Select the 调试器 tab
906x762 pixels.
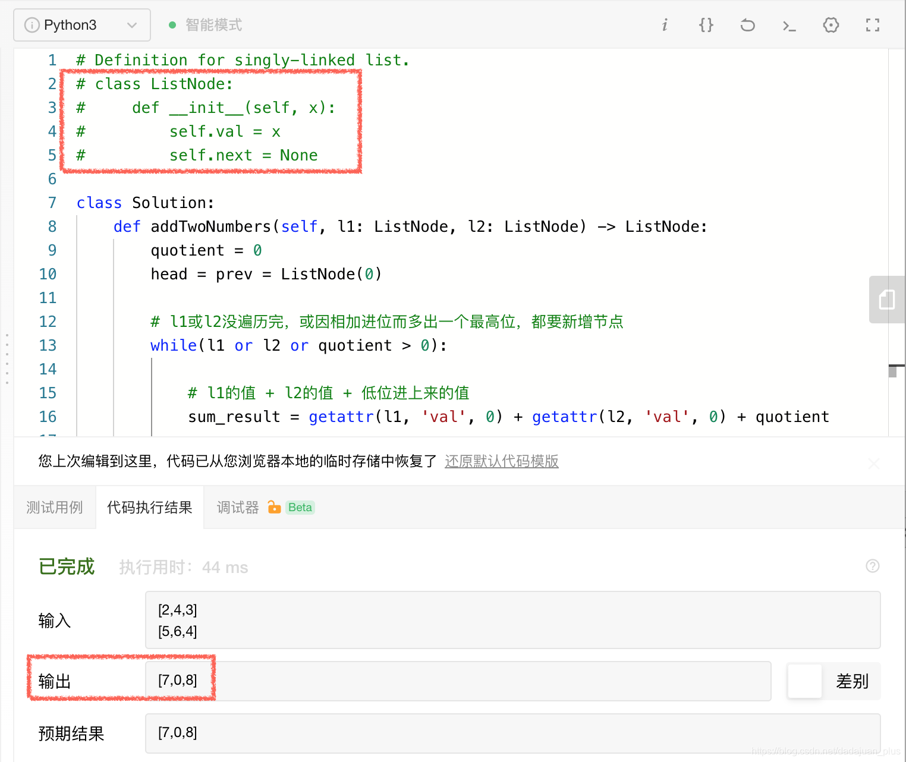click(x=237, y=507)
